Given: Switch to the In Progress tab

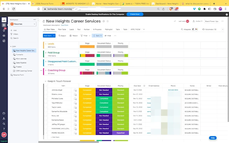Looking at the screenshot, I should coord(97,29).
